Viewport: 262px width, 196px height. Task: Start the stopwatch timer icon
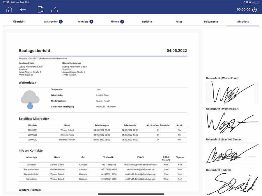click(255, 9)
